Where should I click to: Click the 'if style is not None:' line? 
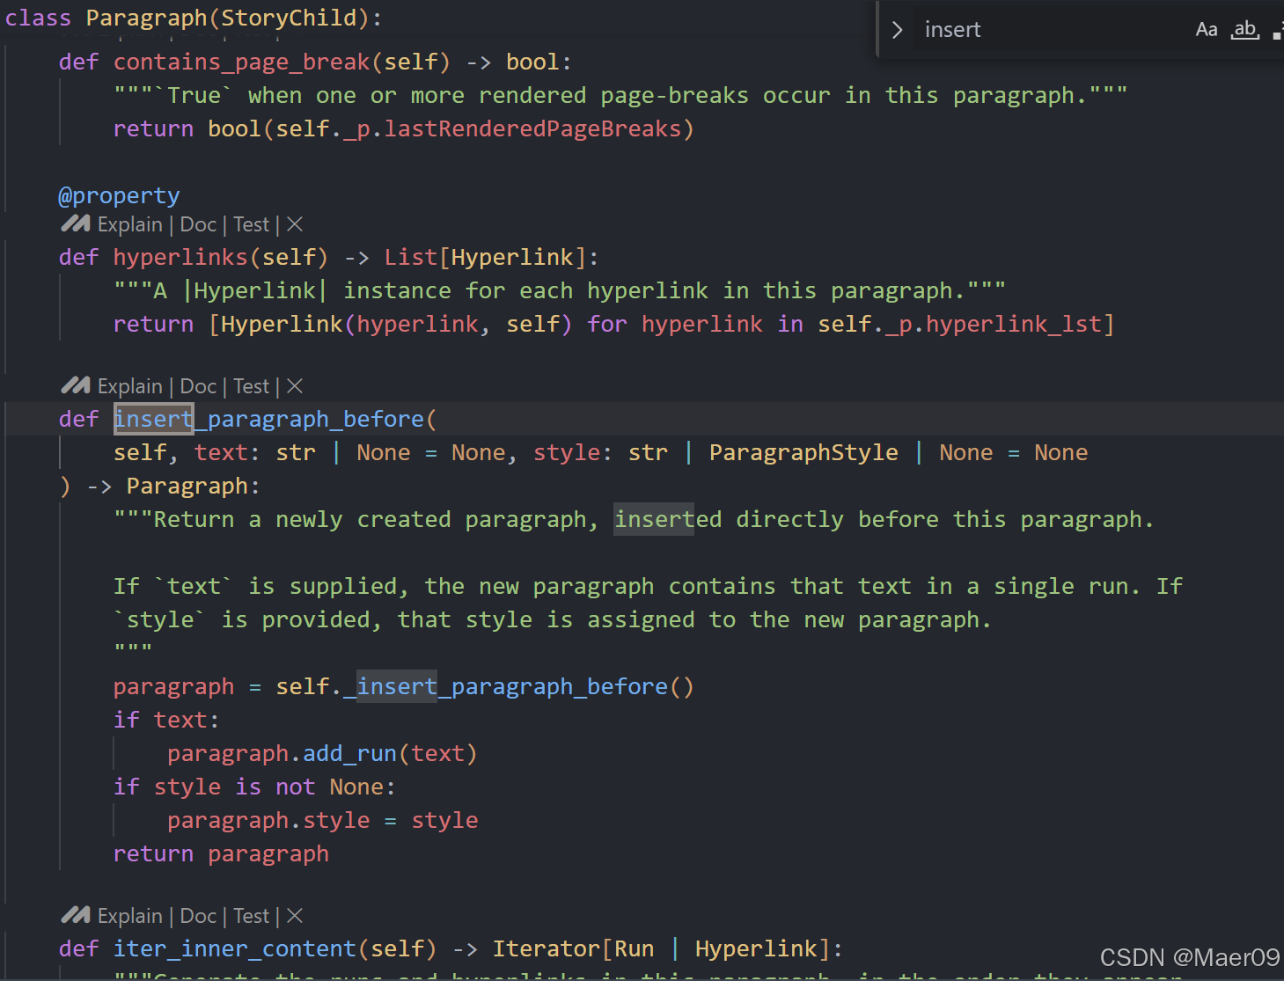pos(255,787)
